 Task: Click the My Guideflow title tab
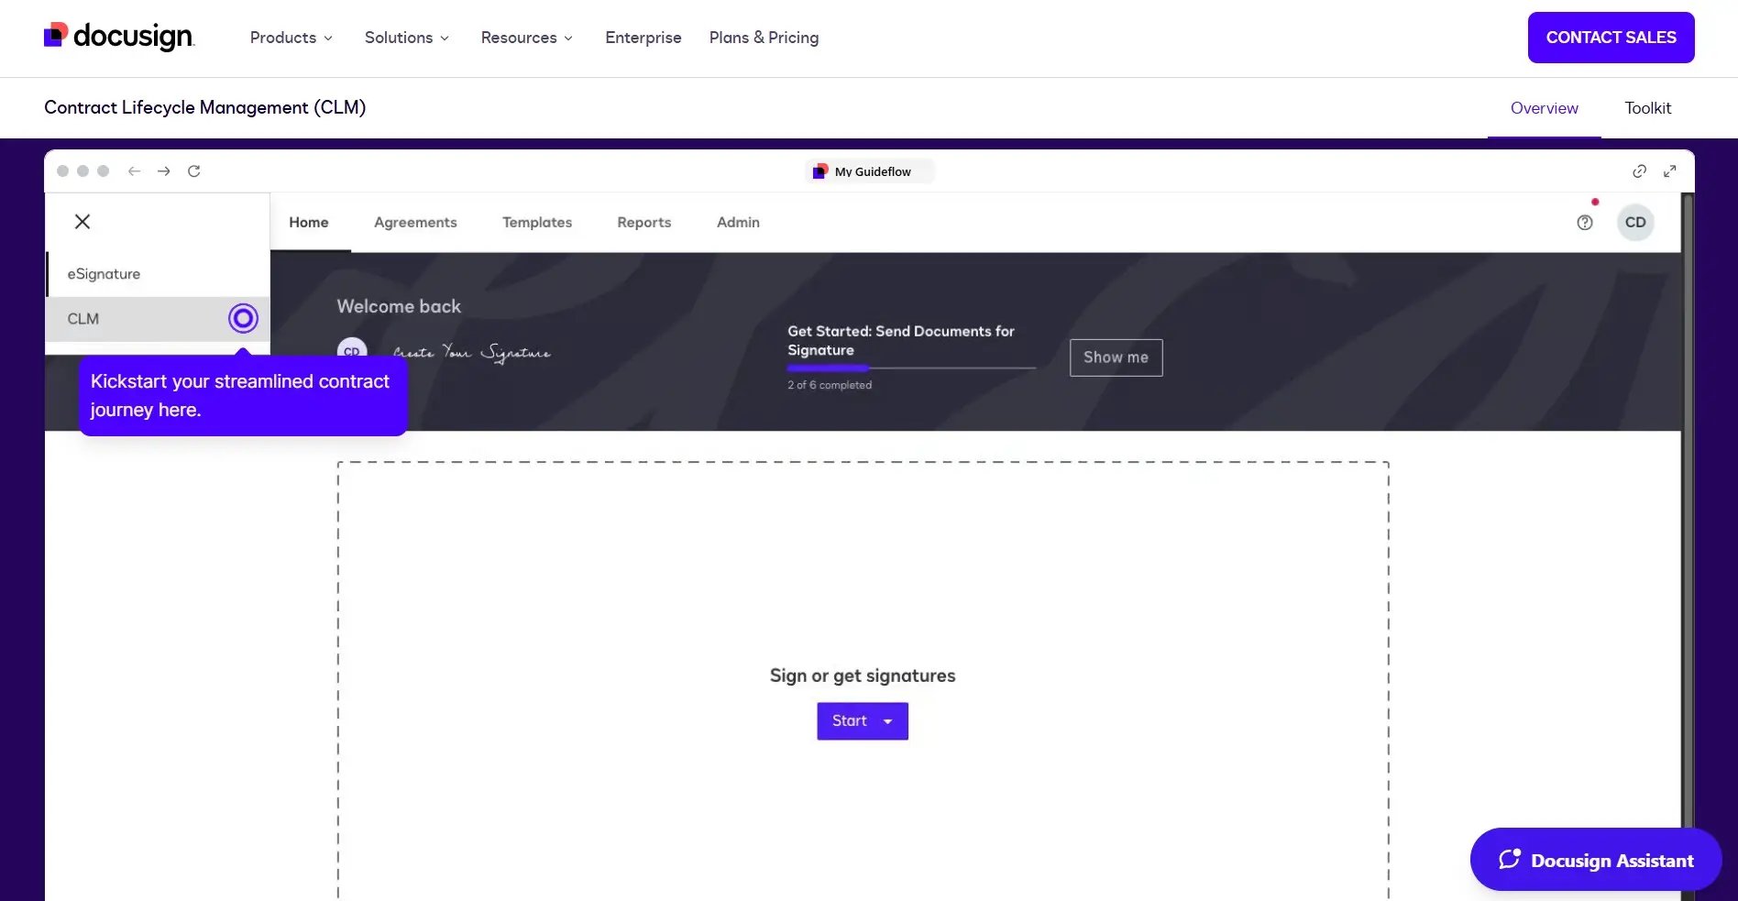point(870,171)
